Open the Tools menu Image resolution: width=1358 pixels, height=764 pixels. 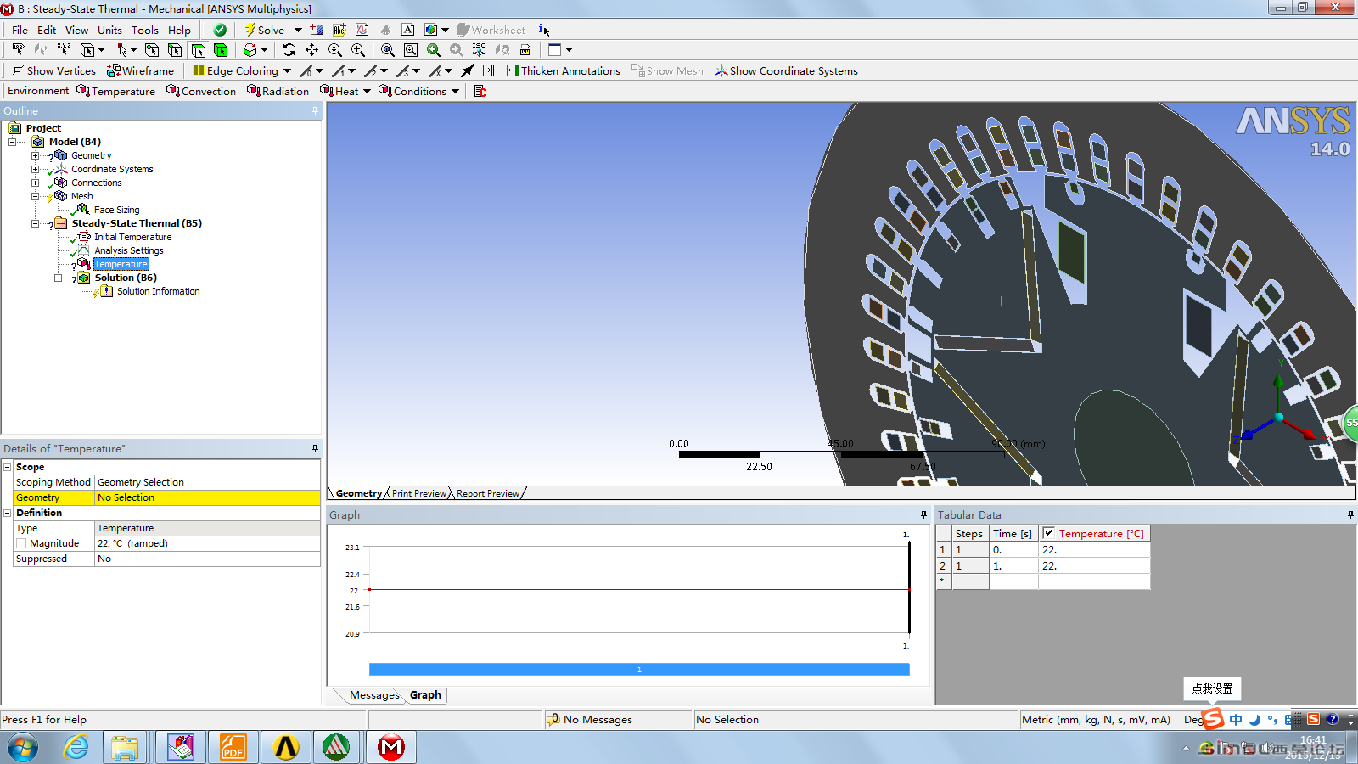click(145, 30)
